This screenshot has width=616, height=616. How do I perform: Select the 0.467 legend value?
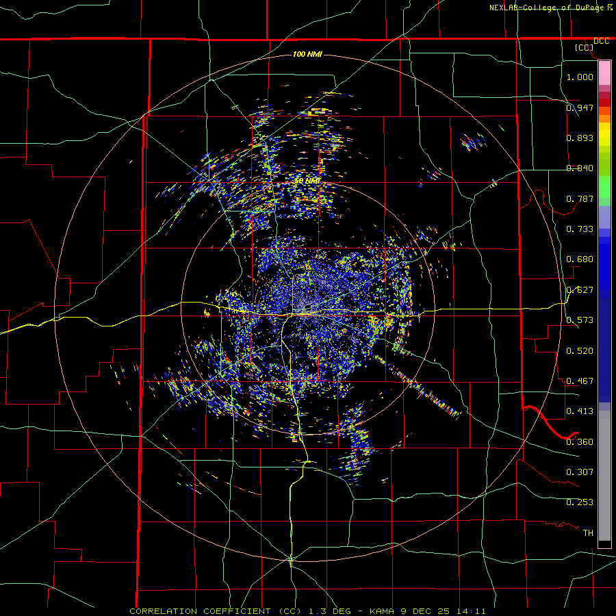coord(580,381)
